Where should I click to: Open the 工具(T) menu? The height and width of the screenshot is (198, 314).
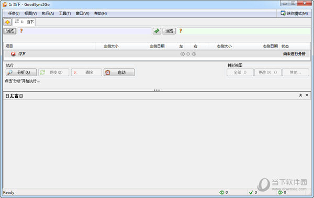pos(65,14)
